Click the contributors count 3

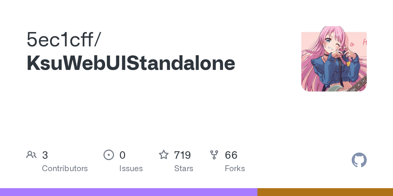(45, 155)
